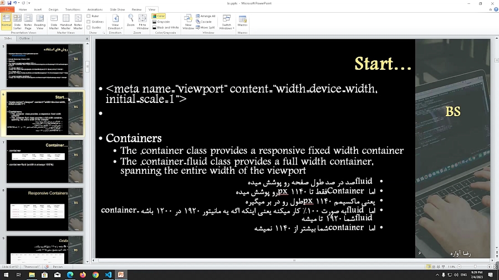499x280 pixels.
Task: Open the Slide Show ribbon tab
Action: (117, 9)
